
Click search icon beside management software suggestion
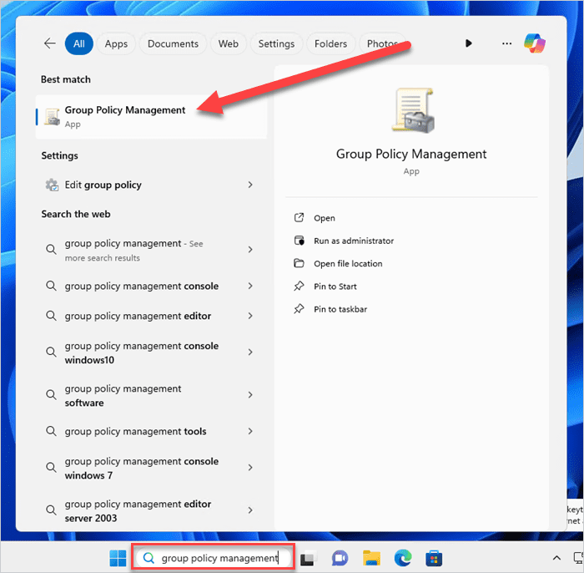pos(51,395)
